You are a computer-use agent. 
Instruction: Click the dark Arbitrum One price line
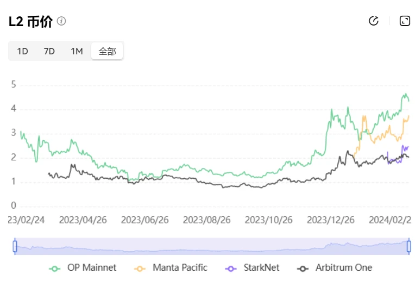point(217,185)
